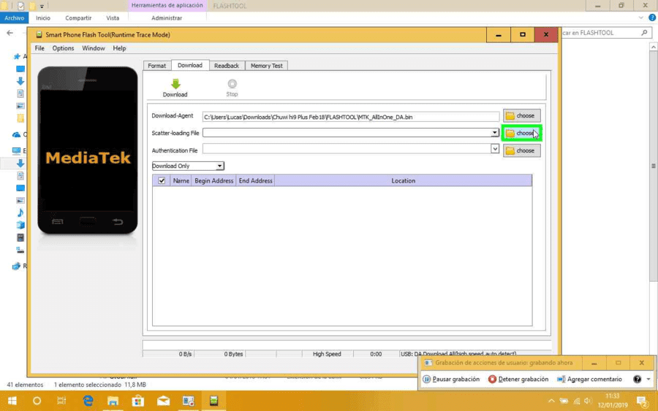Click the Begin Address column header
This screenshot has width=658, height=411.
213,180
